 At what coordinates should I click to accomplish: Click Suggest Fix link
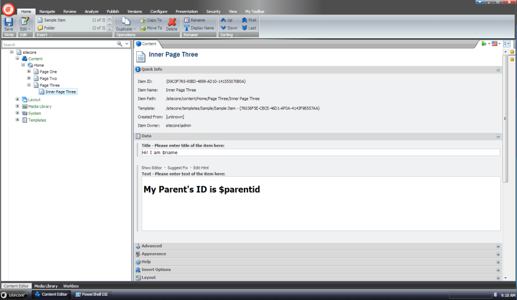[177, 168]
